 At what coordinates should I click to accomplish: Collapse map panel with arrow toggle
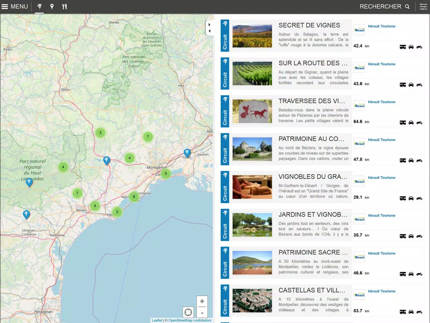(x=209, y=28)
